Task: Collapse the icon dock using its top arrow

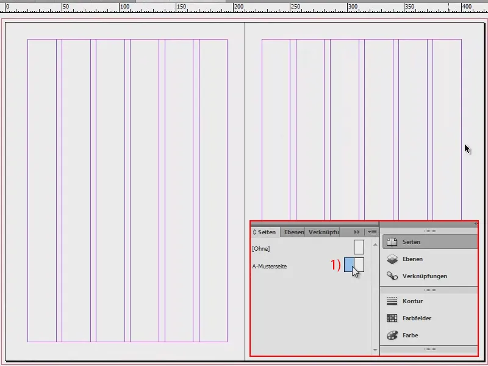Action: coord(476,224)
